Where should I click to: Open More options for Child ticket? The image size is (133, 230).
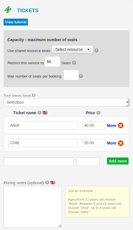[x=112, y=143]
